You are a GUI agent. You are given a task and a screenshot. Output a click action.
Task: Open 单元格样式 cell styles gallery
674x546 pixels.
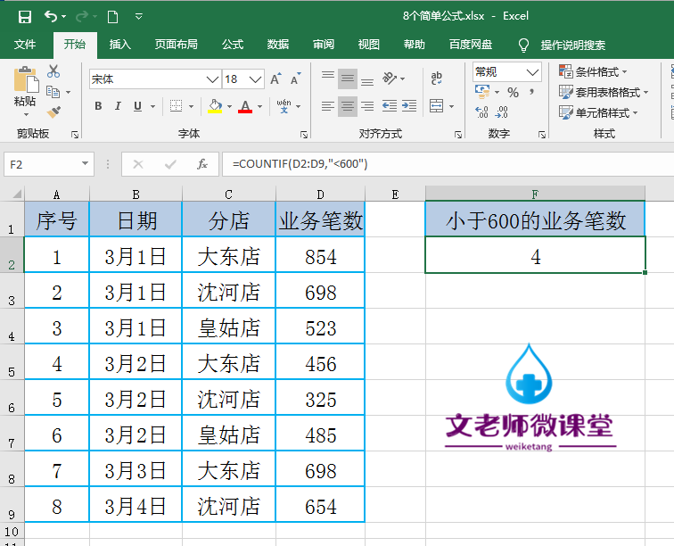598,112
